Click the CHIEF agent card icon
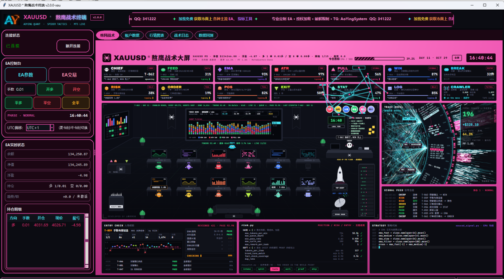The image size is (504, 279). point(107,70)
